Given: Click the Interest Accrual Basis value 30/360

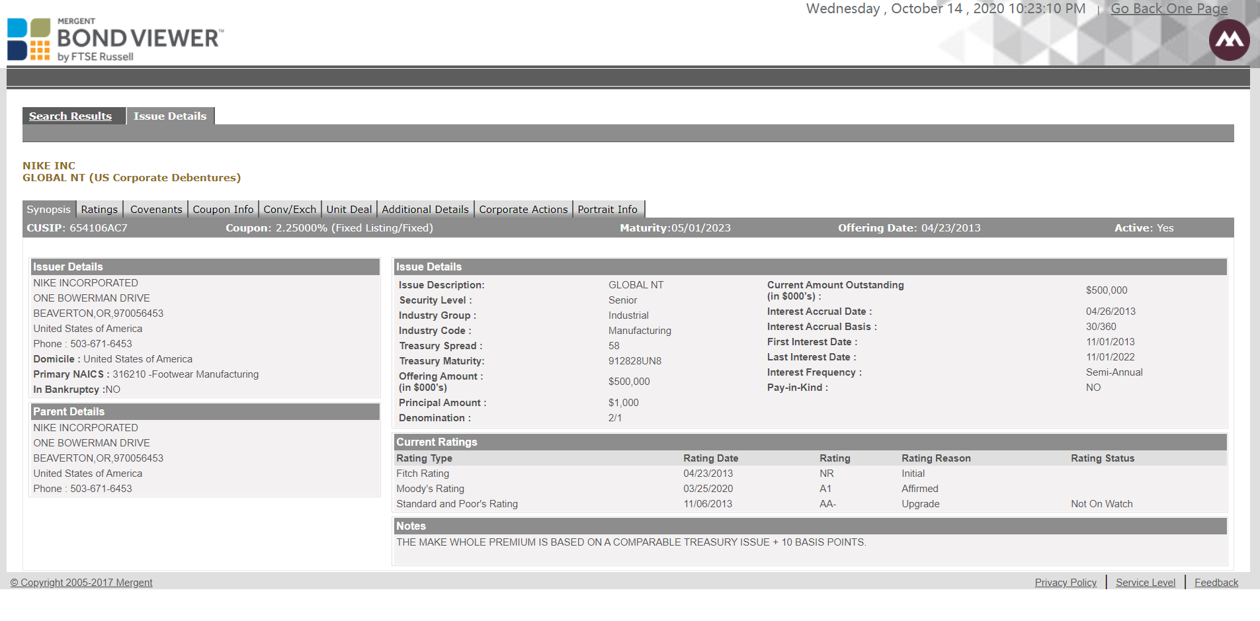Looking at the screenshot, I should click(x=1101, y=327).
